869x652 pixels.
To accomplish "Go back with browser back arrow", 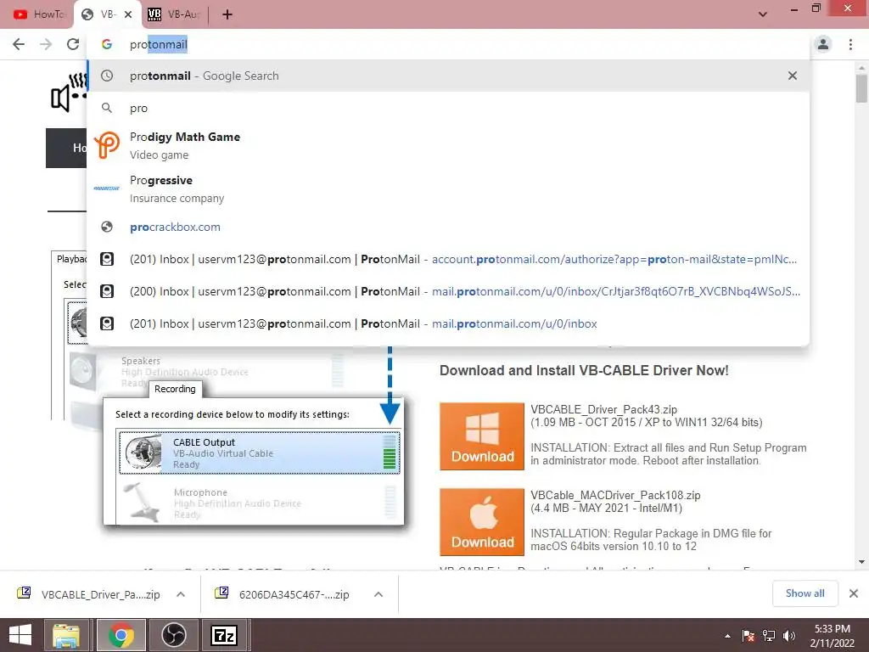I will (x=19, y=44).
